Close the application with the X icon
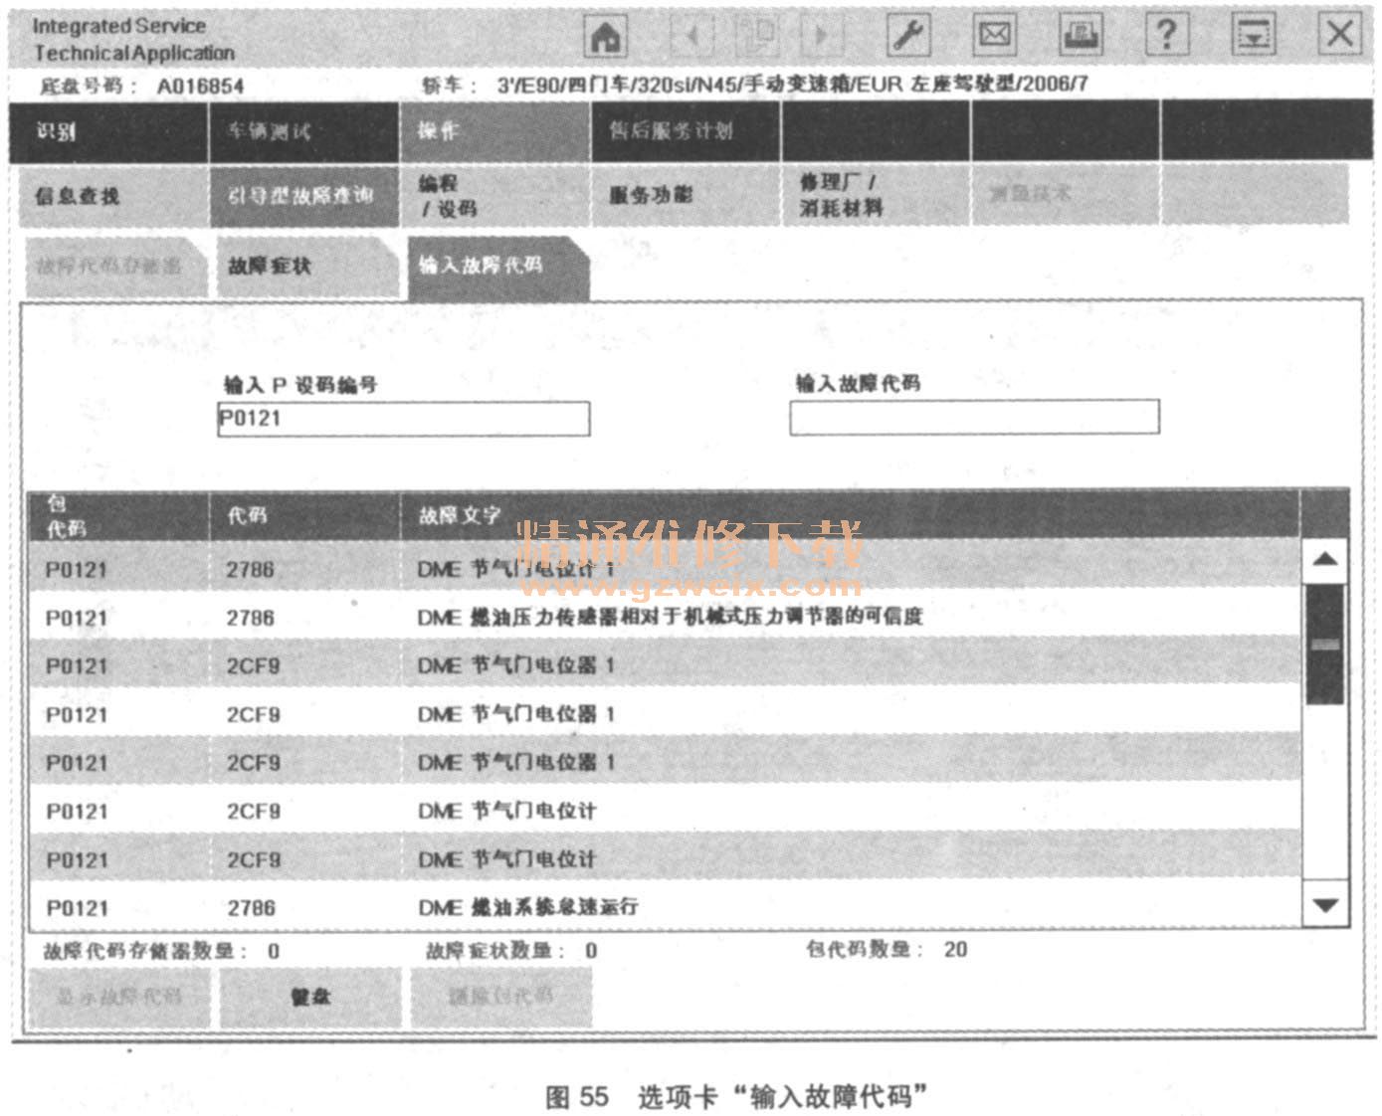Image resolution: width=1382 pixels, height=1116 pixels. coord(1340,35)
